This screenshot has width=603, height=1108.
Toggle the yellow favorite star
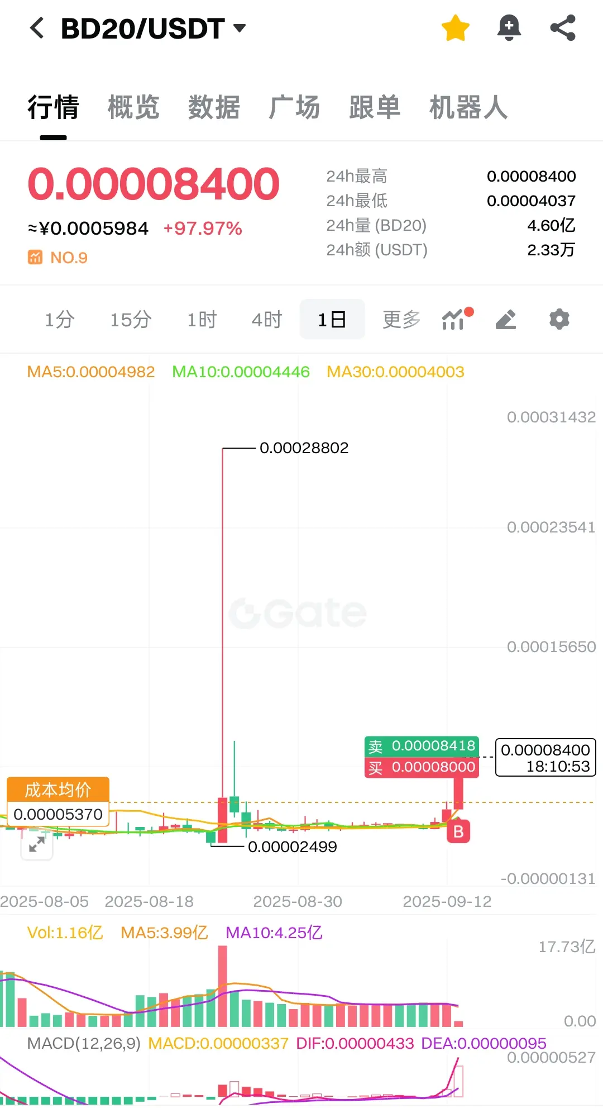455,28
